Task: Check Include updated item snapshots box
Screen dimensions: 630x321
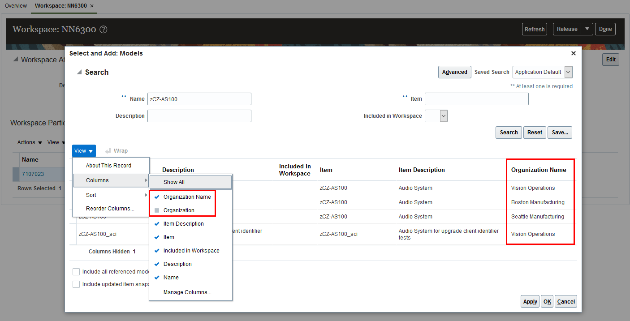Action: coord(76,284)
